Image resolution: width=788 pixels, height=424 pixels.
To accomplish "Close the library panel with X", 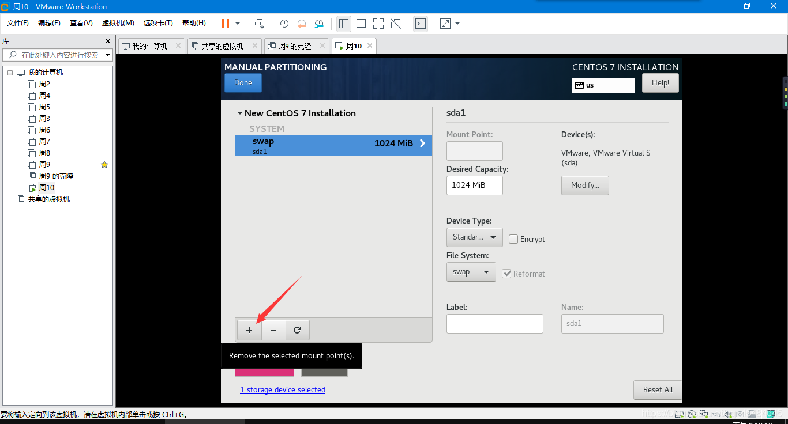I will tap(107, 41).
